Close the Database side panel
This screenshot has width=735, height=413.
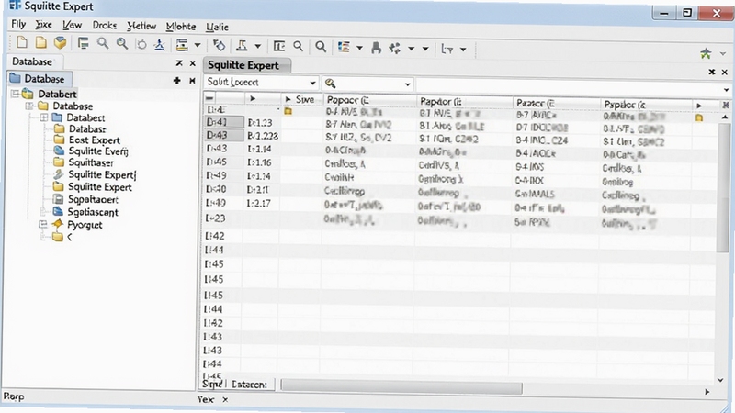pos(192,63)
